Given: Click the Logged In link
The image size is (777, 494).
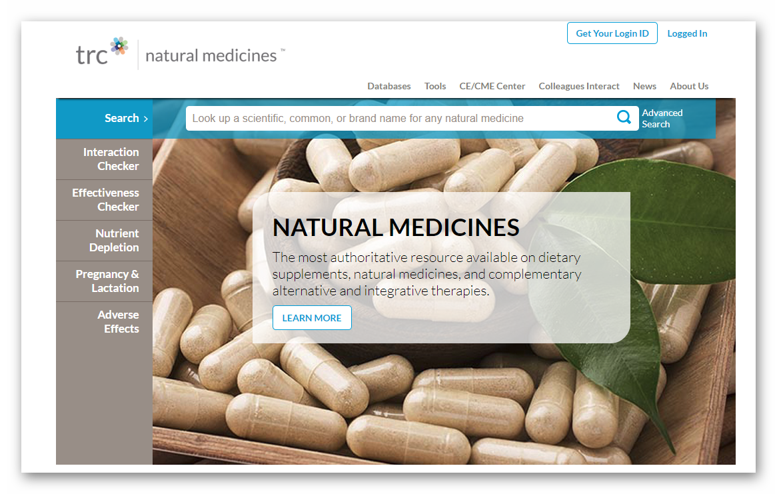Looking at the screenshot, I should pyautogui.click(x=687, y=33).
